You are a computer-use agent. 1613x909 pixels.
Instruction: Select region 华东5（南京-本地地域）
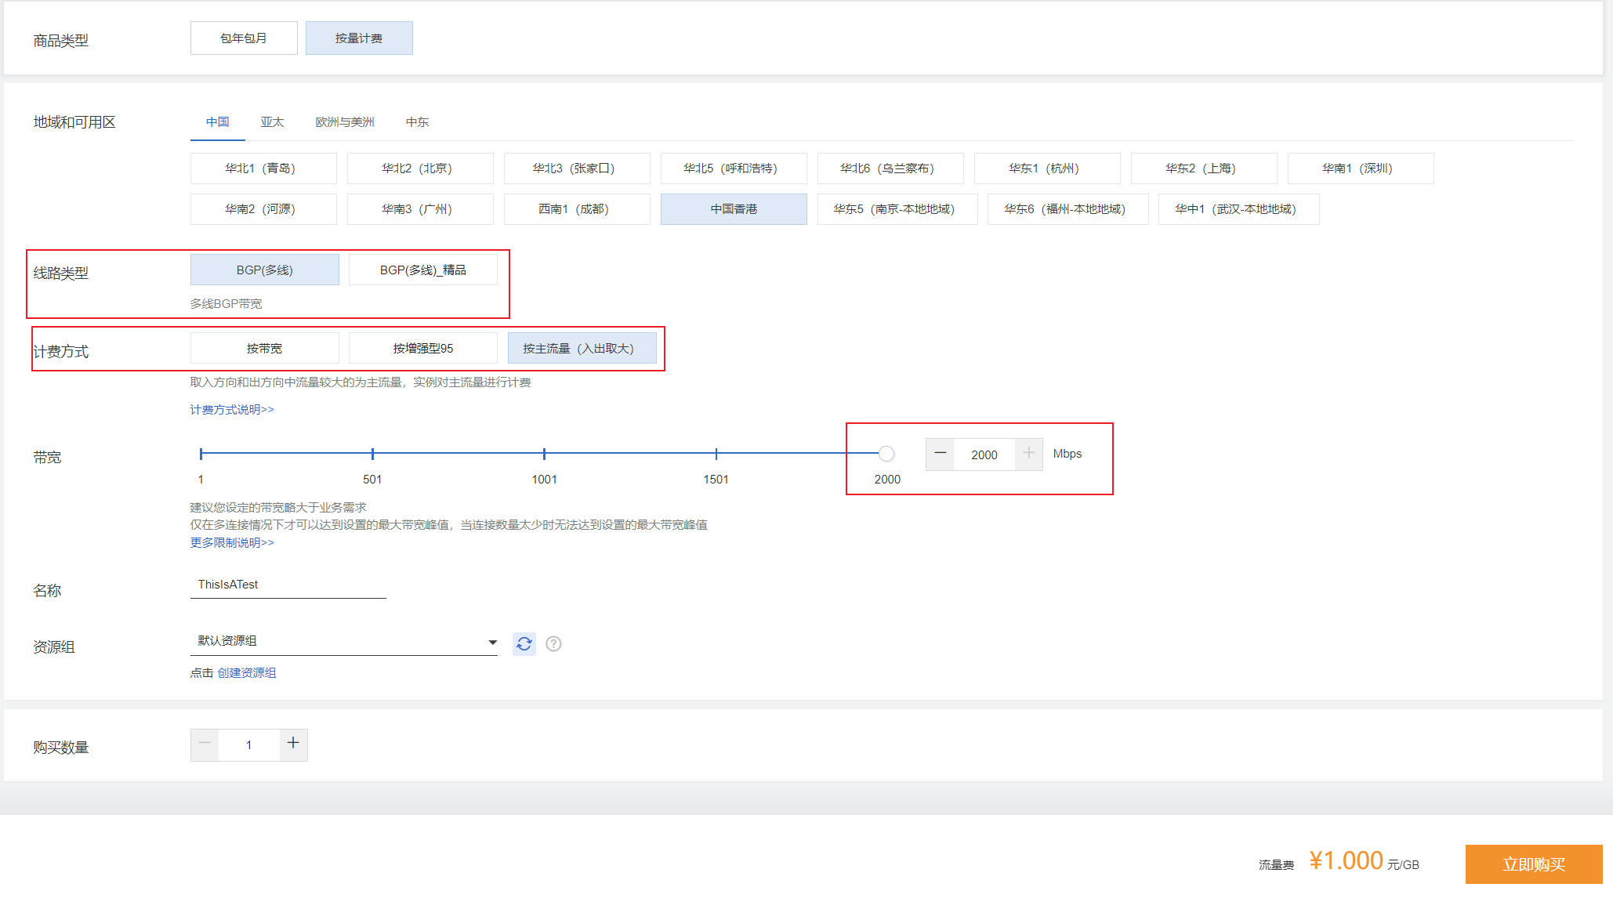point(897,209)
